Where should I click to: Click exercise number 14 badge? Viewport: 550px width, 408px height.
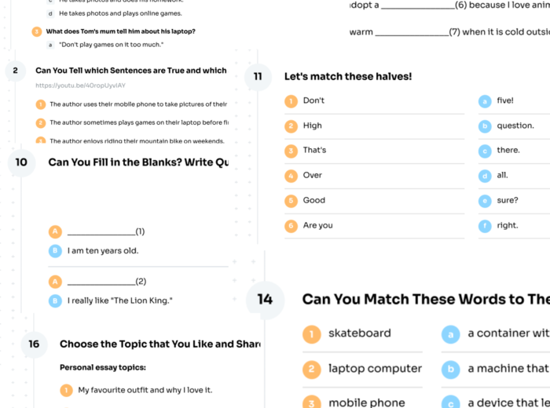point(265,299)
